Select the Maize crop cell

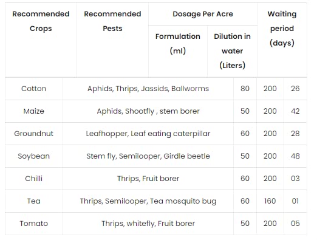[x=34, y=111]
